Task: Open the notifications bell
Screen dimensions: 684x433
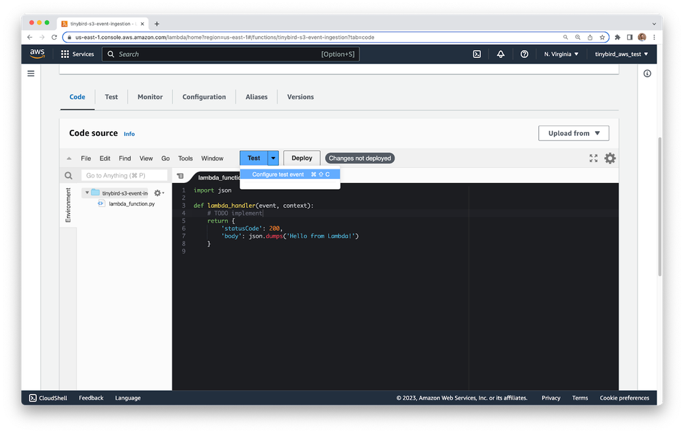Action: tap(501, 54)
